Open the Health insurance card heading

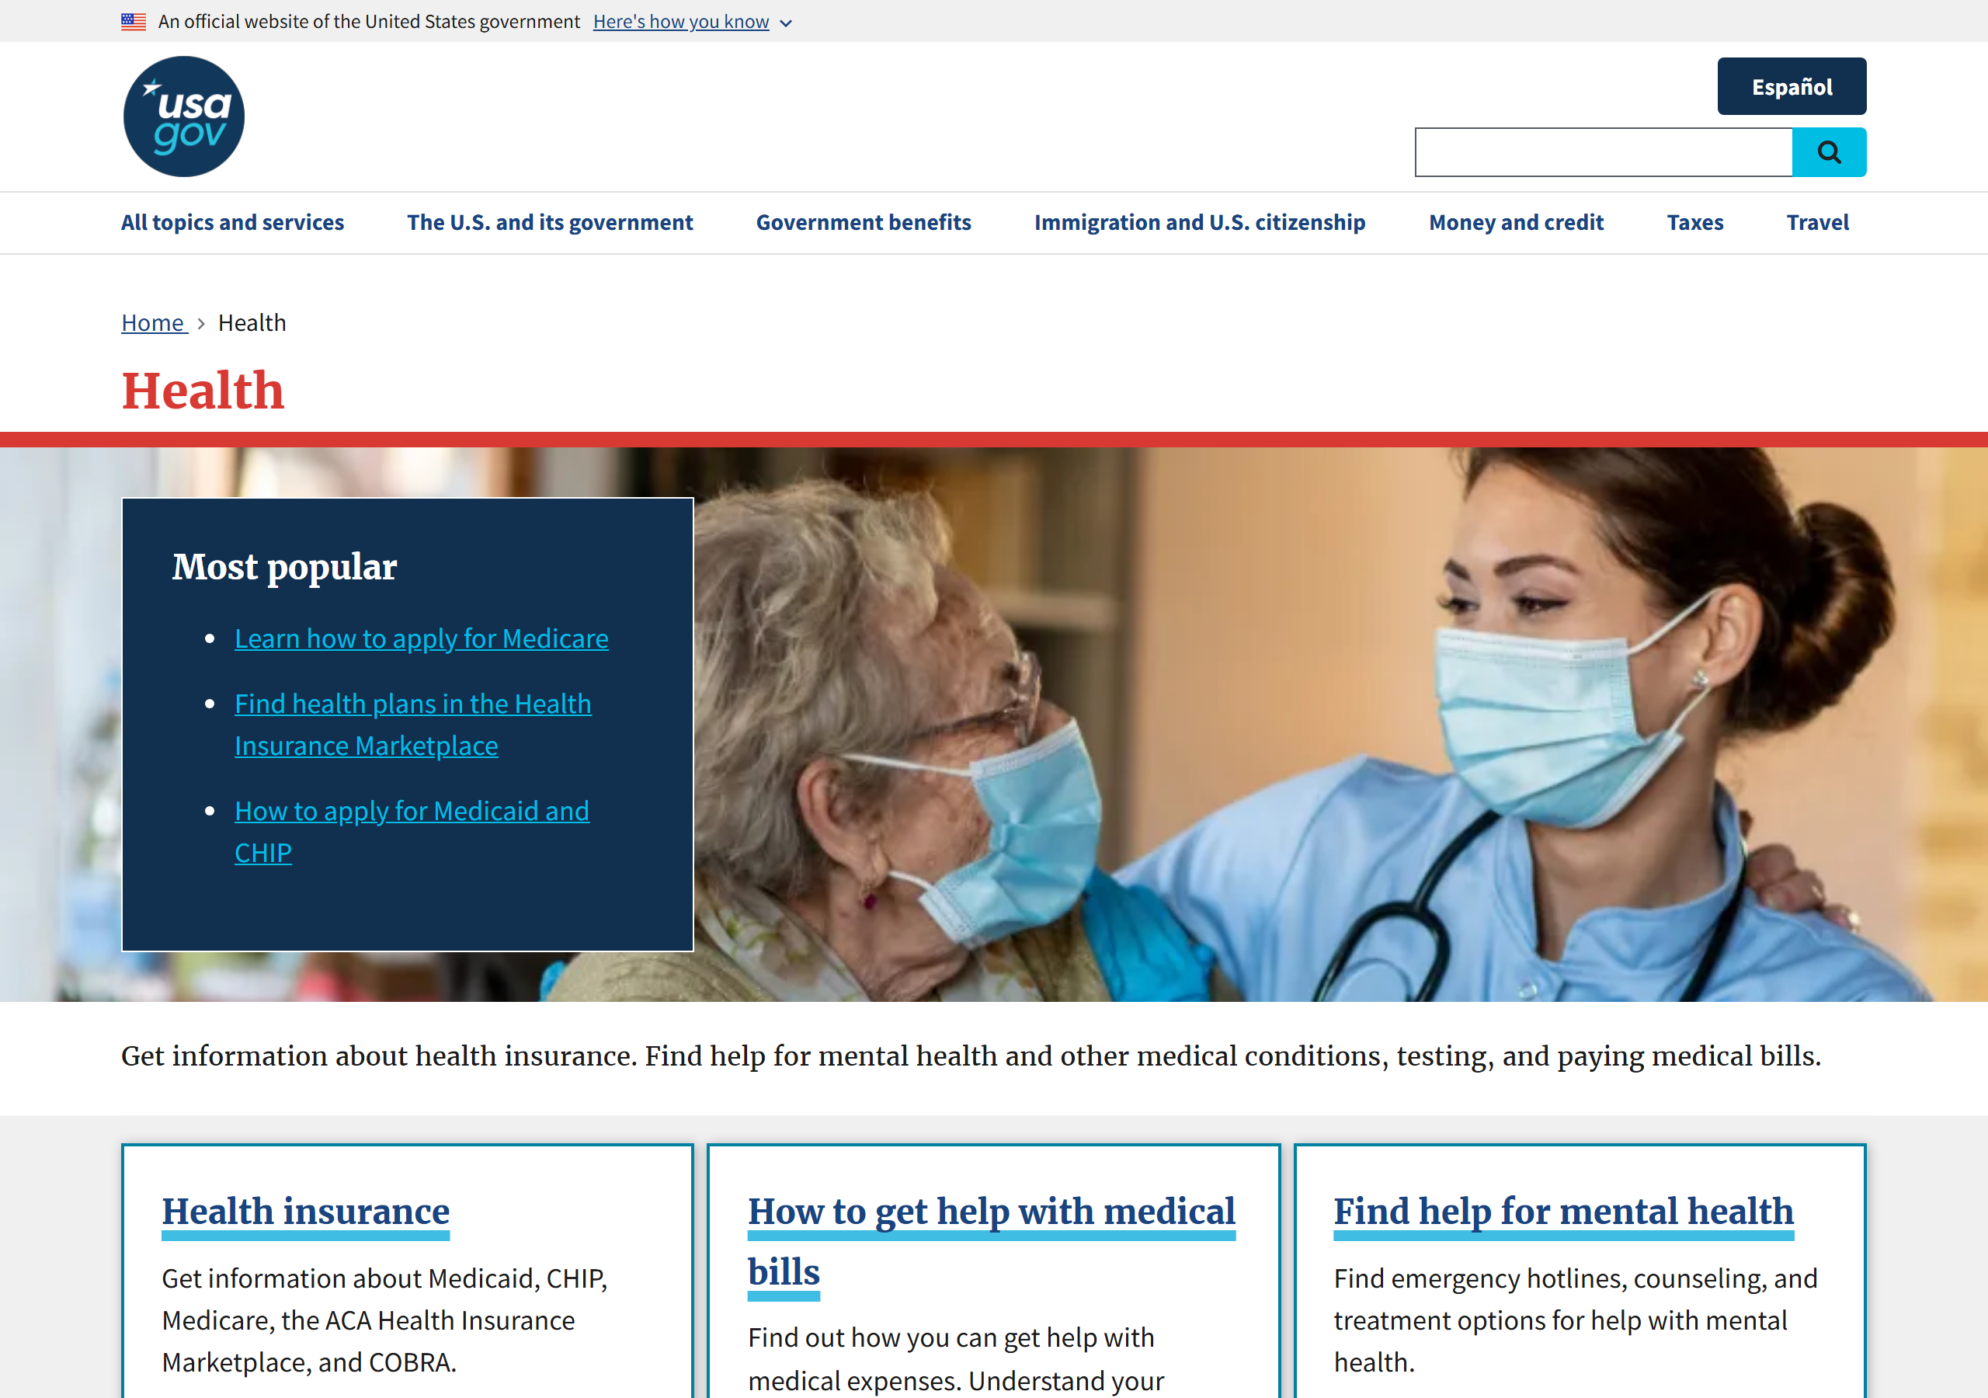pos(306,1212)
